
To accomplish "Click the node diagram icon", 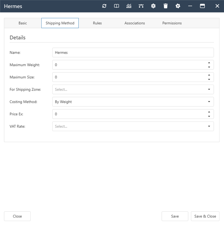I will [141, 6].
